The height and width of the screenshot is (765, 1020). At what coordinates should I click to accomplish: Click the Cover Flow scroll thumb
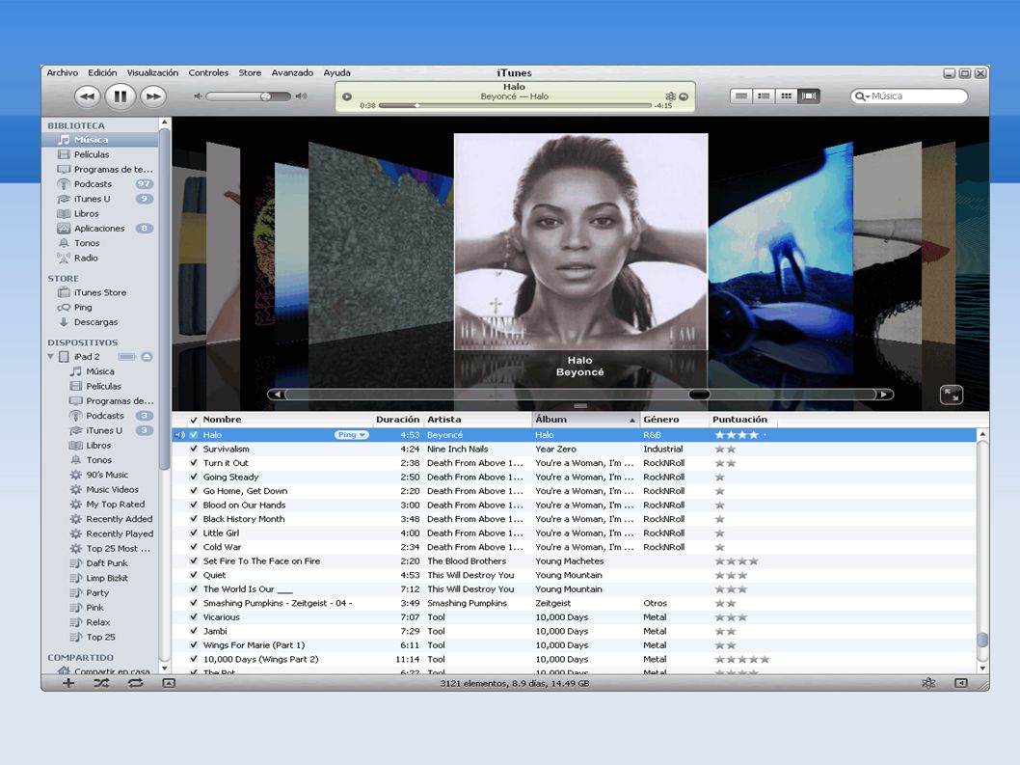point(699,395)
